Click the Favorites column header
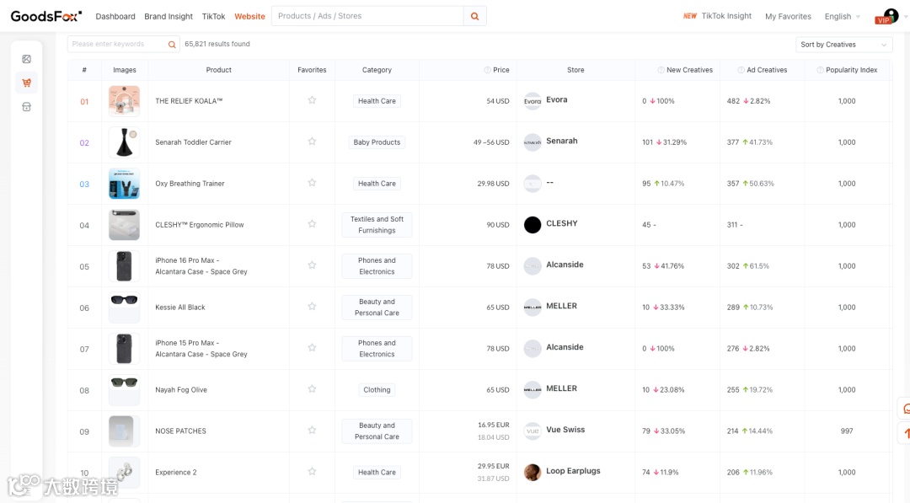Viewport: 910px width, 503px height. 312,70
